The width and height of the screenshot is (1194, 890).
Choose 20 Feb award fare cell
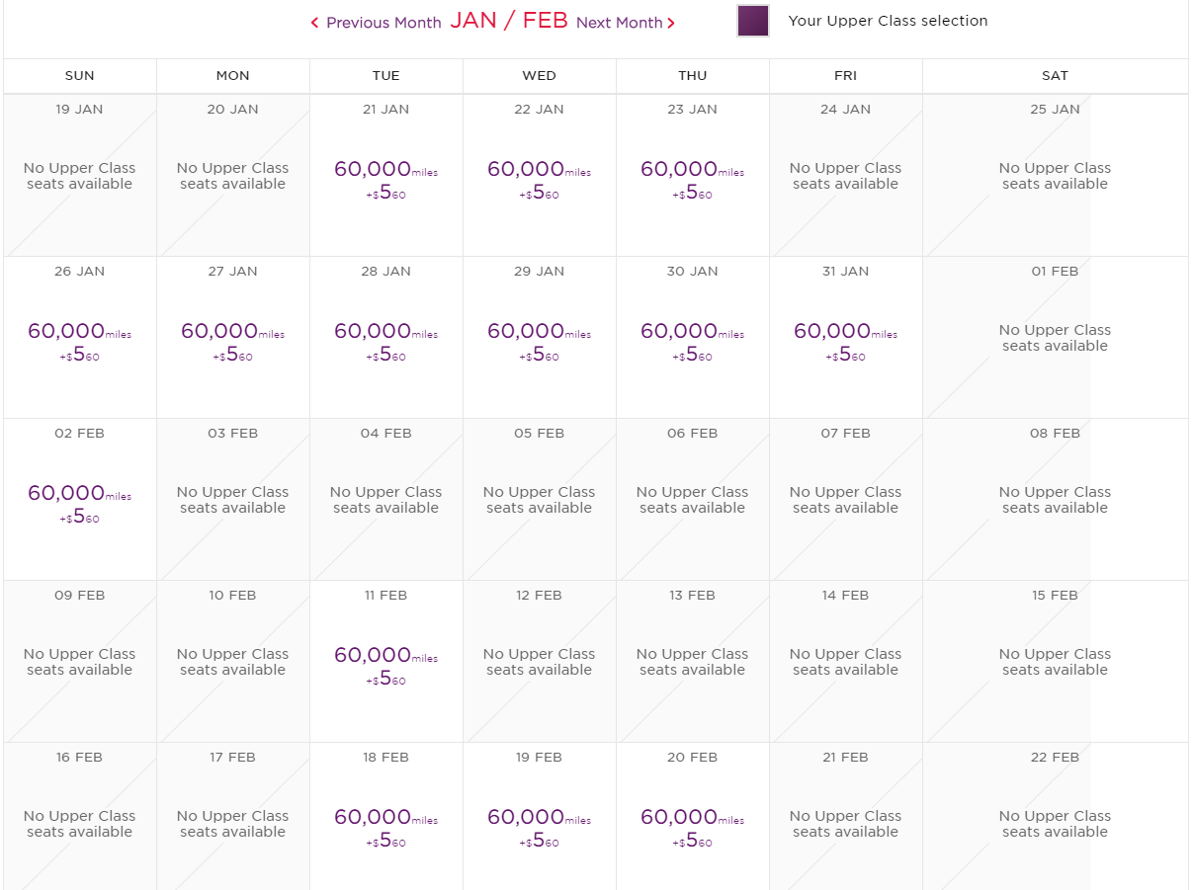pyautogui.click(x=692, y=826)
